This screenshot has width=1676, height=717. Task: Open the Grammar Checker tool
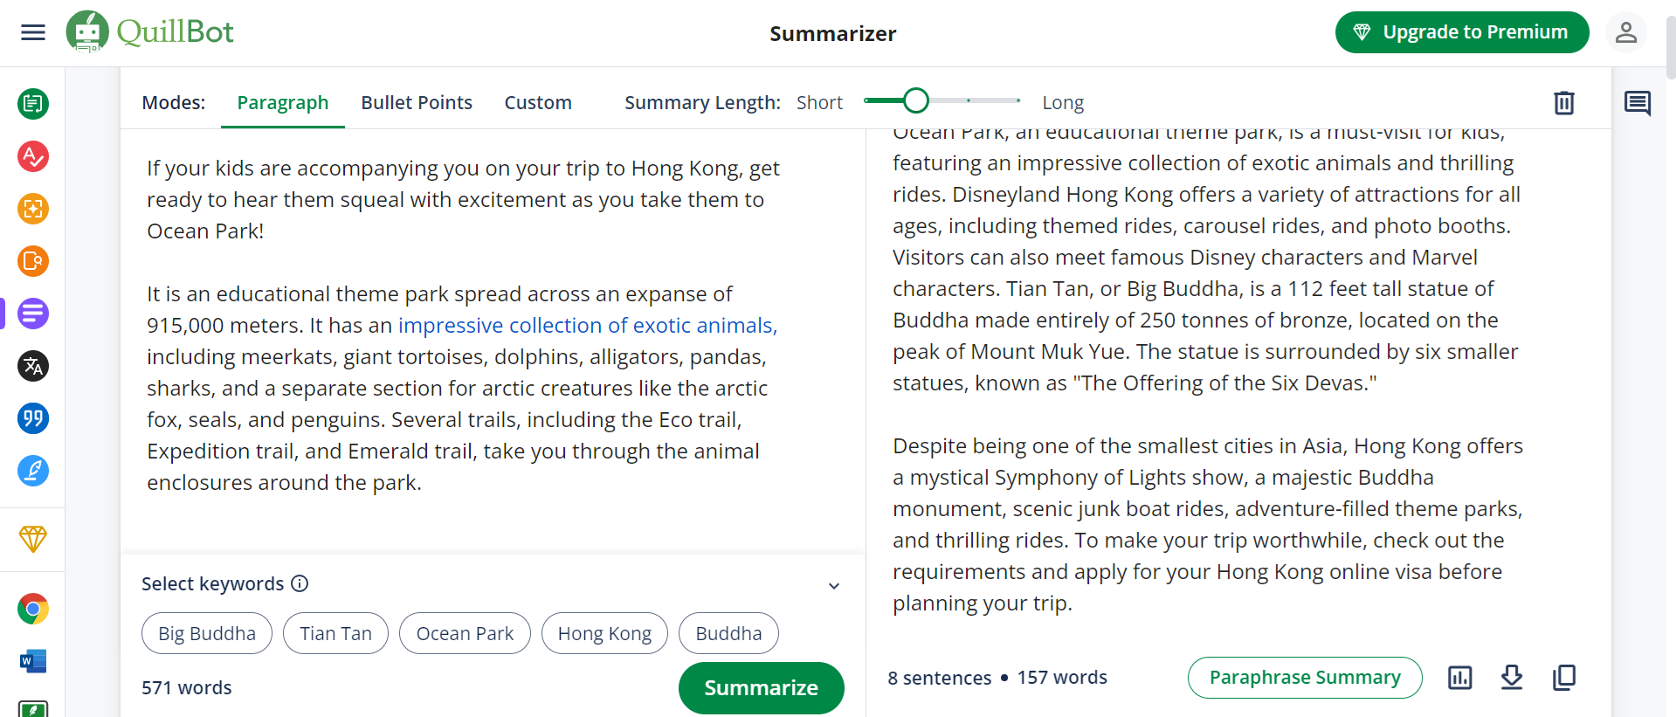click(x=32, y=157)
